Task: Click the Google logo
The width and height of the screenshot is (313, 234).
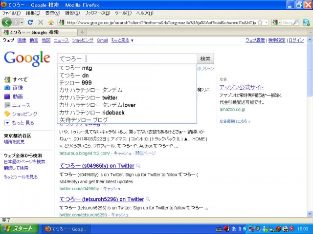Action: pyautogui.click(x=27, y=58)
